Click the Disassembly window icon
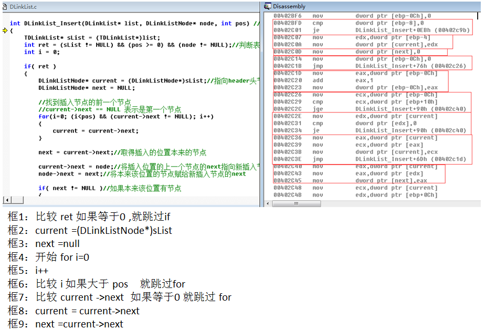Viewport: 485px width, 329px height. [x=268, y=6]
